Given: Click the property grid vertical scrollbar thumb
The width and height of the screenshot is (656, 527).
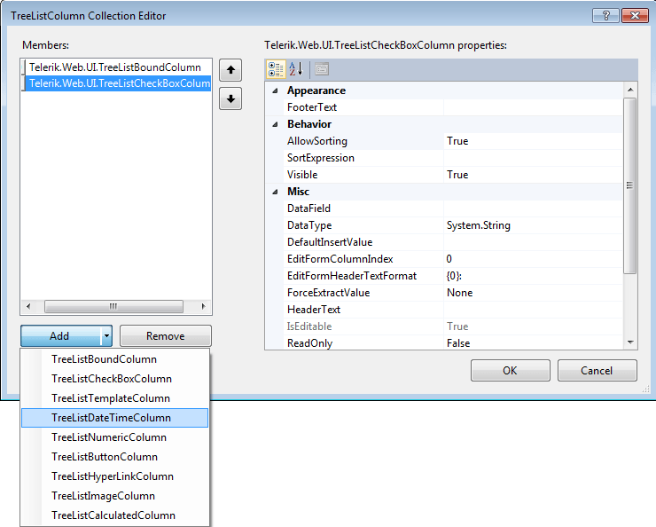Looking at the screenshot, I should coord(630,185).
